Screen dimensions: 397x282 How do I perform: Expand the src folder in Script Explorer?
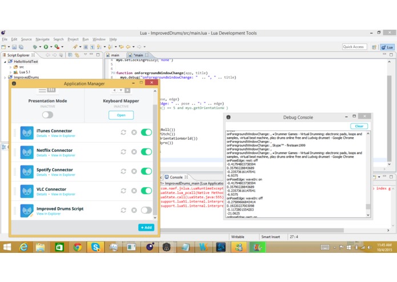tap(10, 67)
